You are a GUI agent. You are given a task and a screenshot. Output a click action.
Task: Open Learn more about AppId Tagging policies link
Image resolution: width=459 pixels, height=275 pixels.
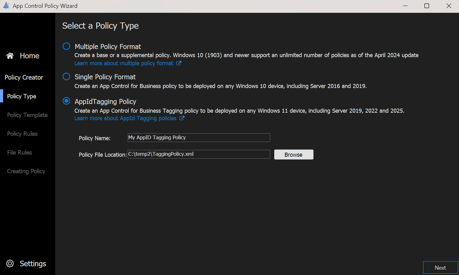(x=125, y=118)
